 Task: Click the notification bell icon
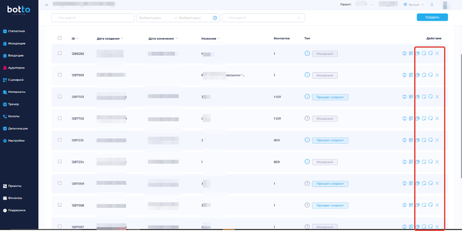coord(431,4)
